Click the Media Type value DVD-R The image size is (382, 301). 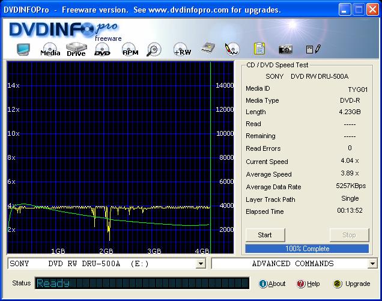350,100
